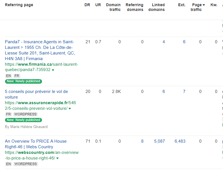Click the Referring page column header
Screen dimensions: 223x171
19,5
